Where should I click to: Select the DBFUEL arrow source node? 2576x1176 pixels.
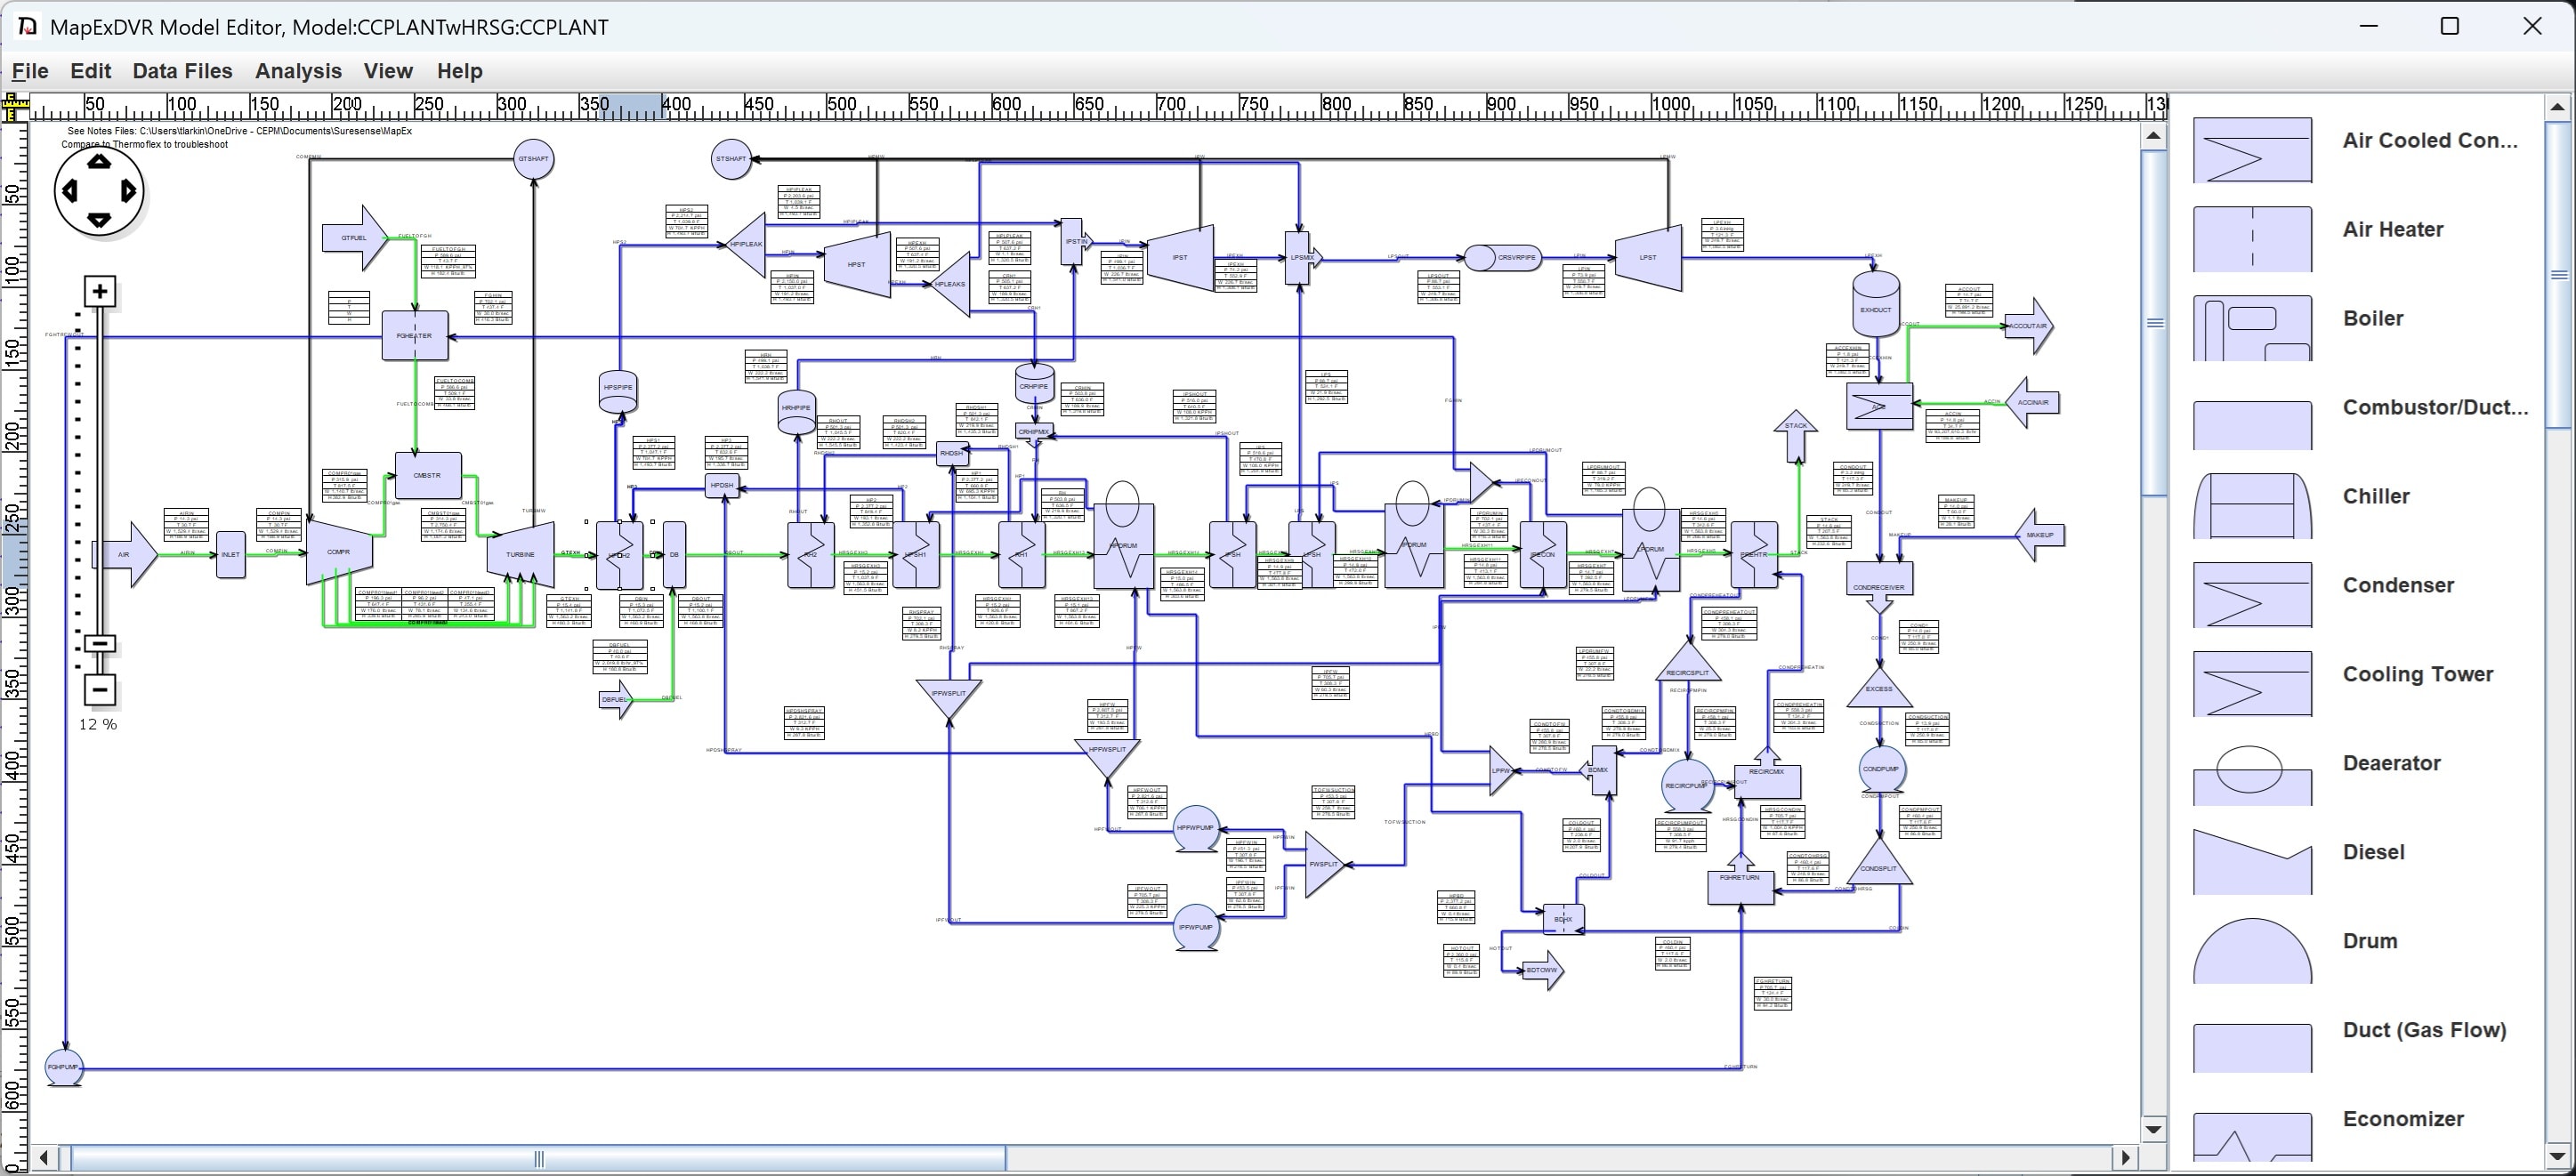point(616,700)
